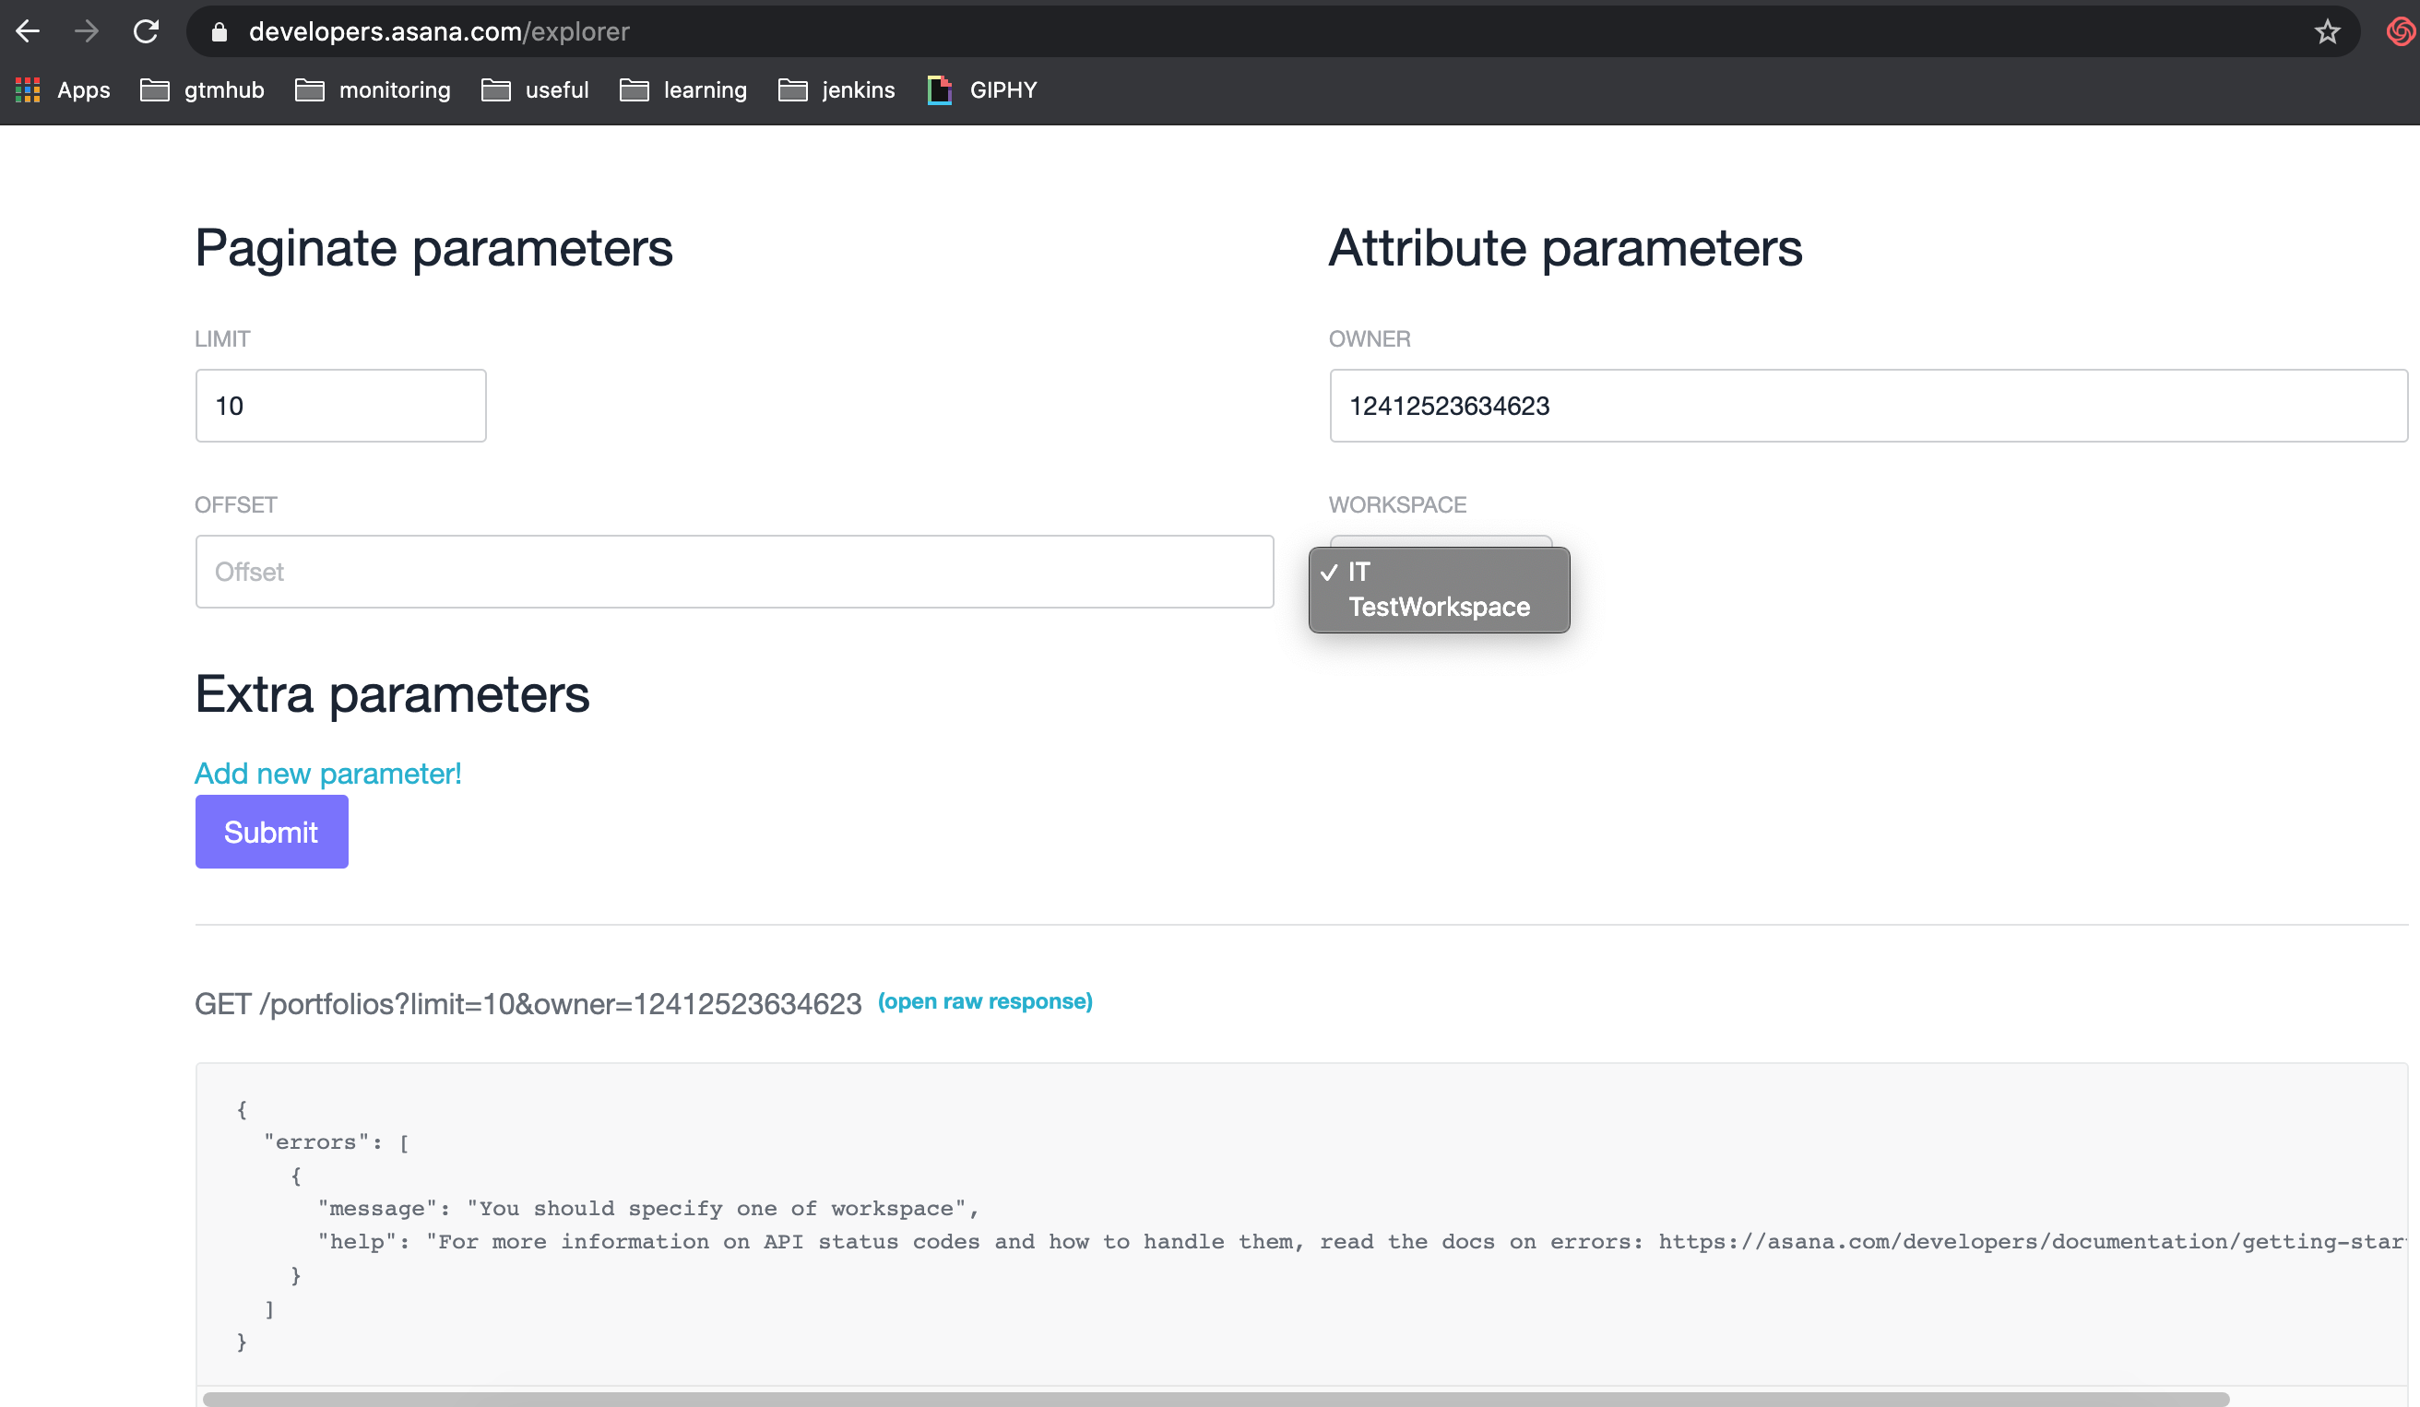Click the horizontal scrollbar under response
2420x1407 pixels.
coord(1215,1399)
